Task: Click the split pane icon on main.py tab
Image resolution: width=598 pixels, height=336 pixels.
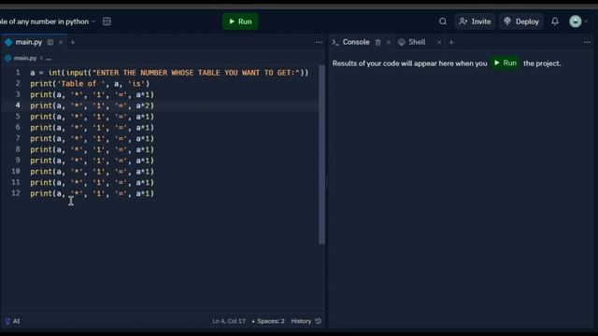Action: click(50, 42)
